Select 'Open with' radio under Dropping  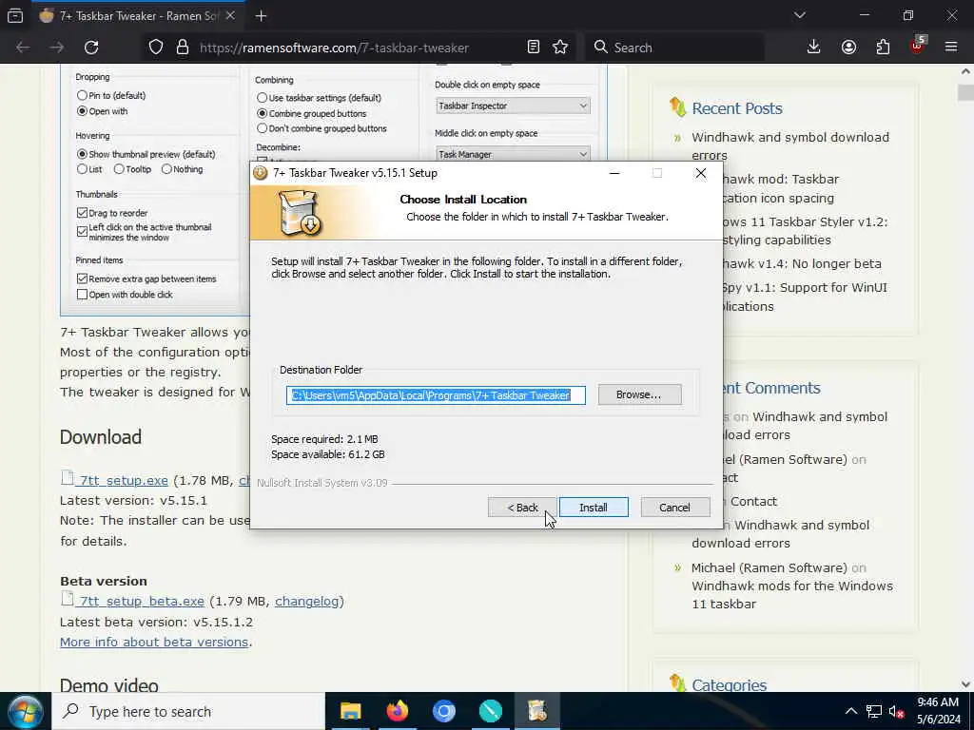pos(82,111)
